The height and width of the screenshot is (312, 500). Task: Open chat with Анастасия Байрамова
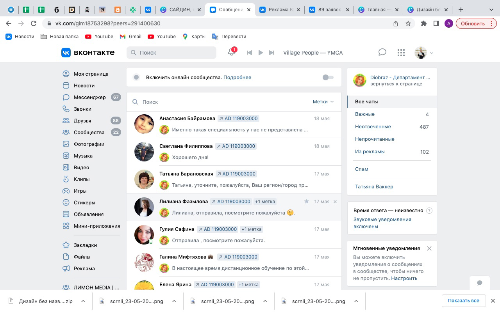click(234, 124)
